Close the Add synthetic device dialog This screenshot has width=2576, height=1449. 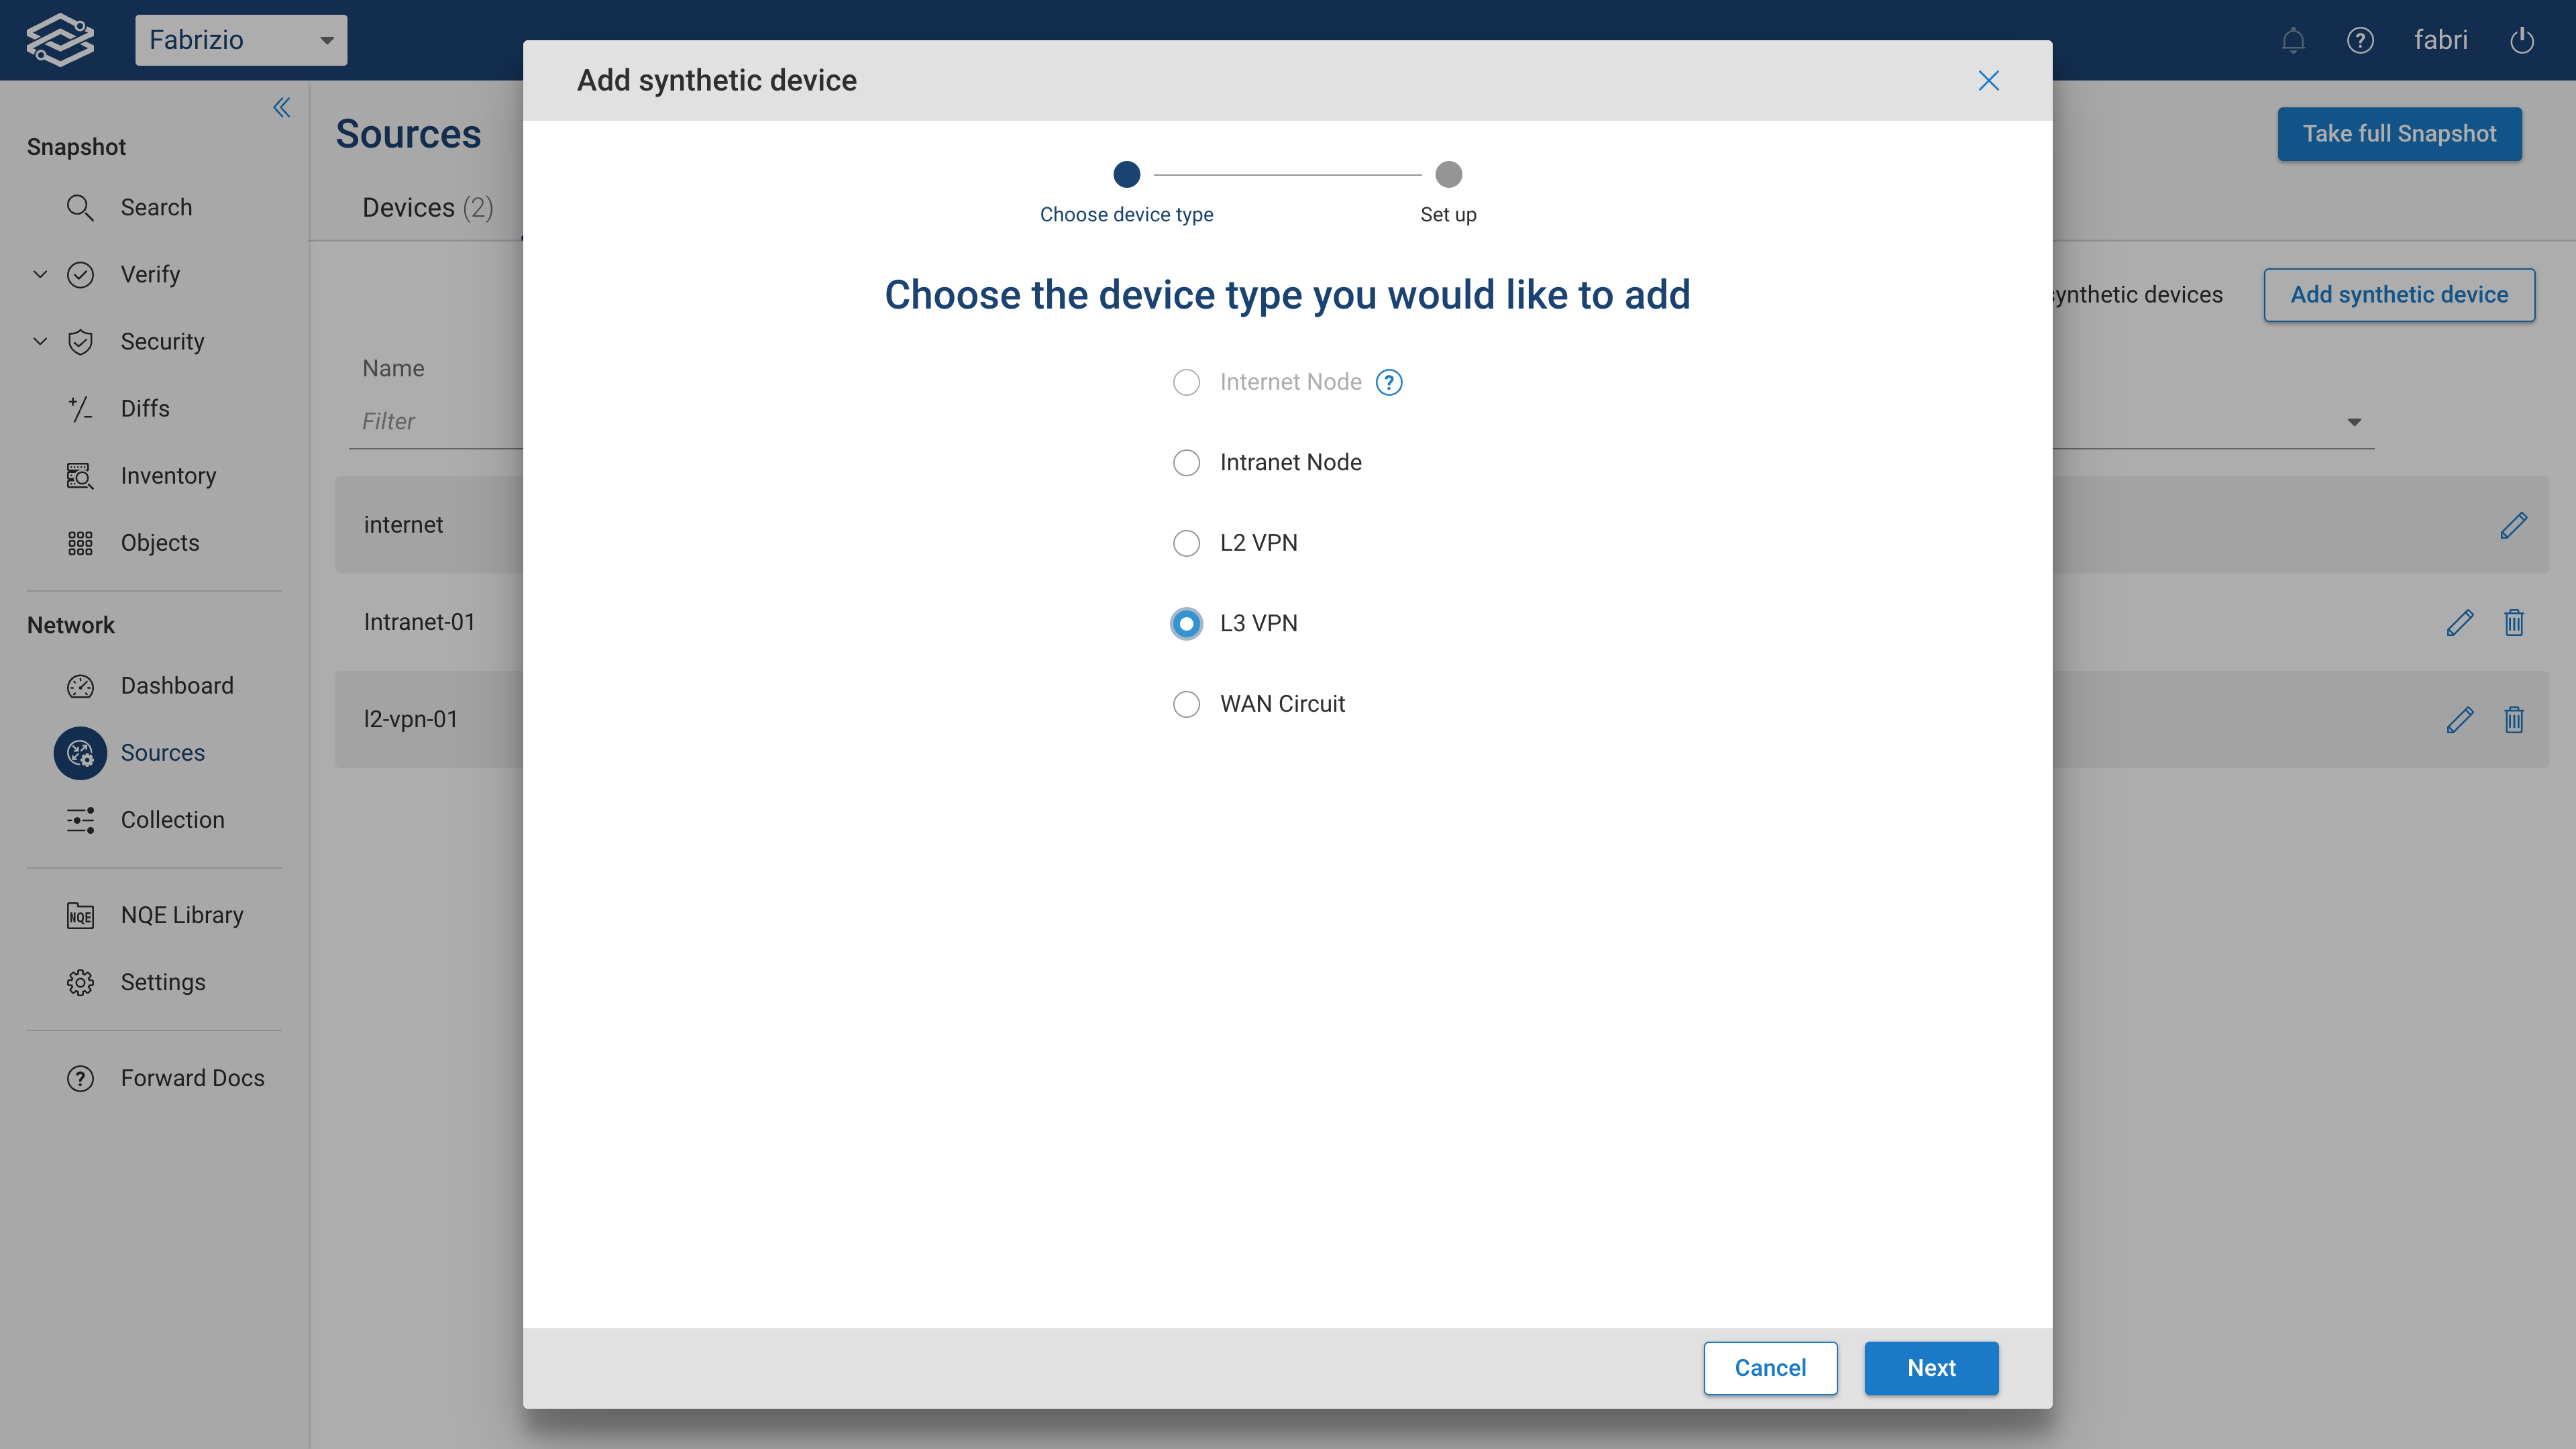pos(1988,81)
